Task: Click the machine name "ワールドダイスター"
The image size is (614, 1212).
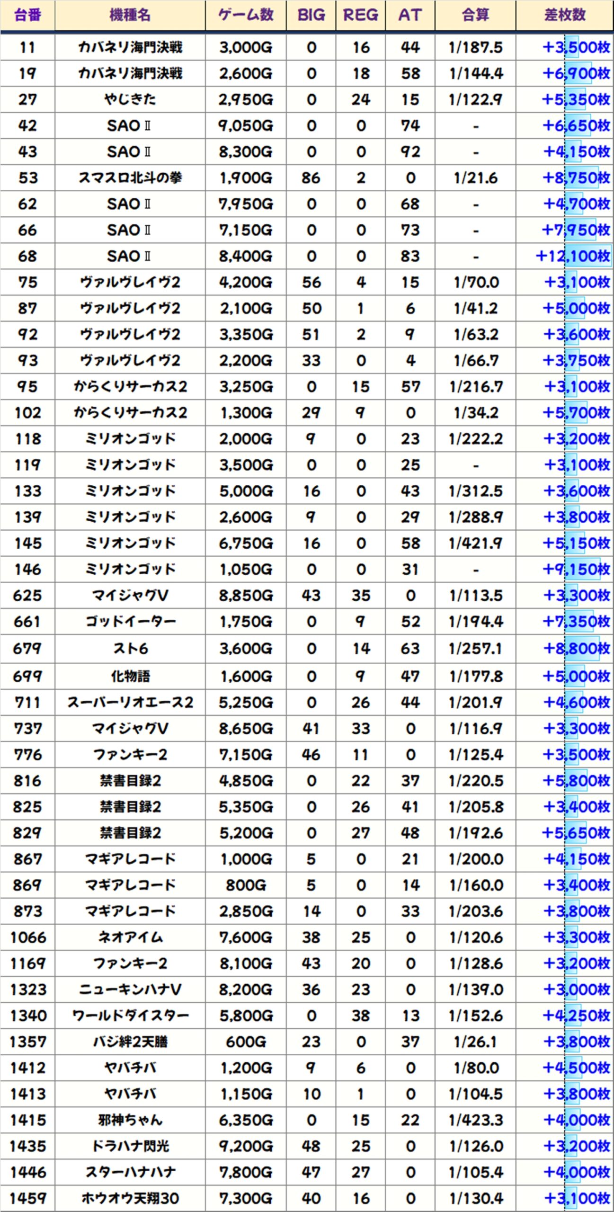Action: pyautogui.click(x=130, y=1015)
